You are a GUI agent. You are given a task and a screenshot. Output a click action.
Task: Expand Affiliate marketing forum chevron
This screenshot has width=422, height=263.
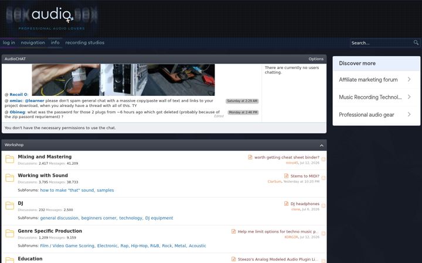(x=409, y=79)
